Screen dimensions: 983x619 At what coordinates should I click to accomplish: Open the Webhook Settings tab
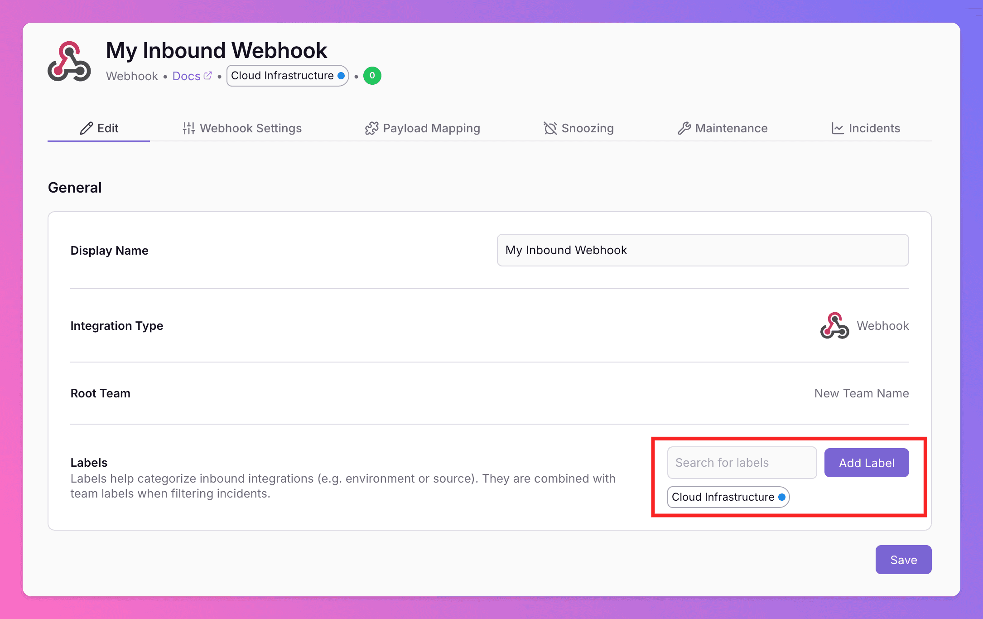tap(251, 128)
